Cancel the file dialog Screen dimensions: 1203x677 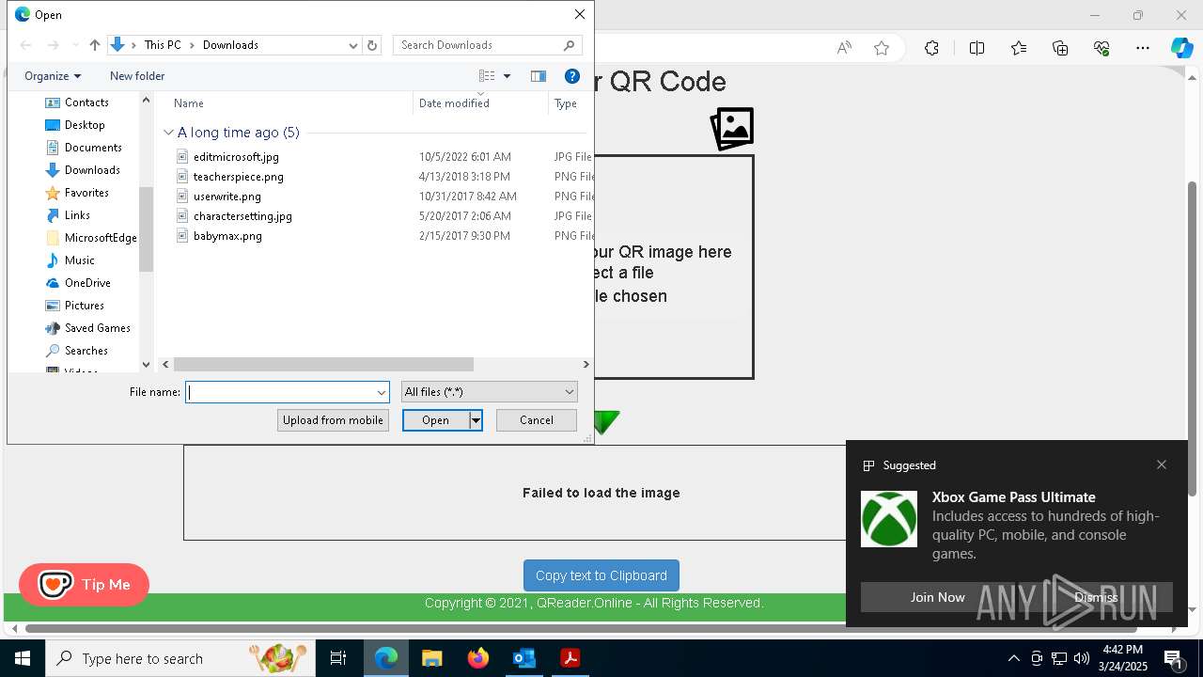pos(537,420)
